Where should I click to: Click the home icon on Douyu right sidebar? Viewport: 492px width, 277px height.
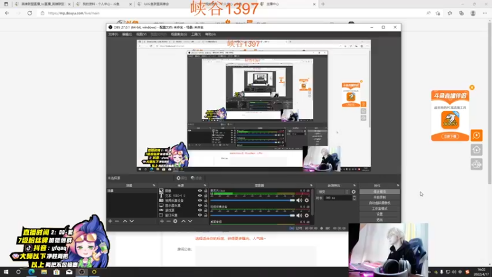476,150
